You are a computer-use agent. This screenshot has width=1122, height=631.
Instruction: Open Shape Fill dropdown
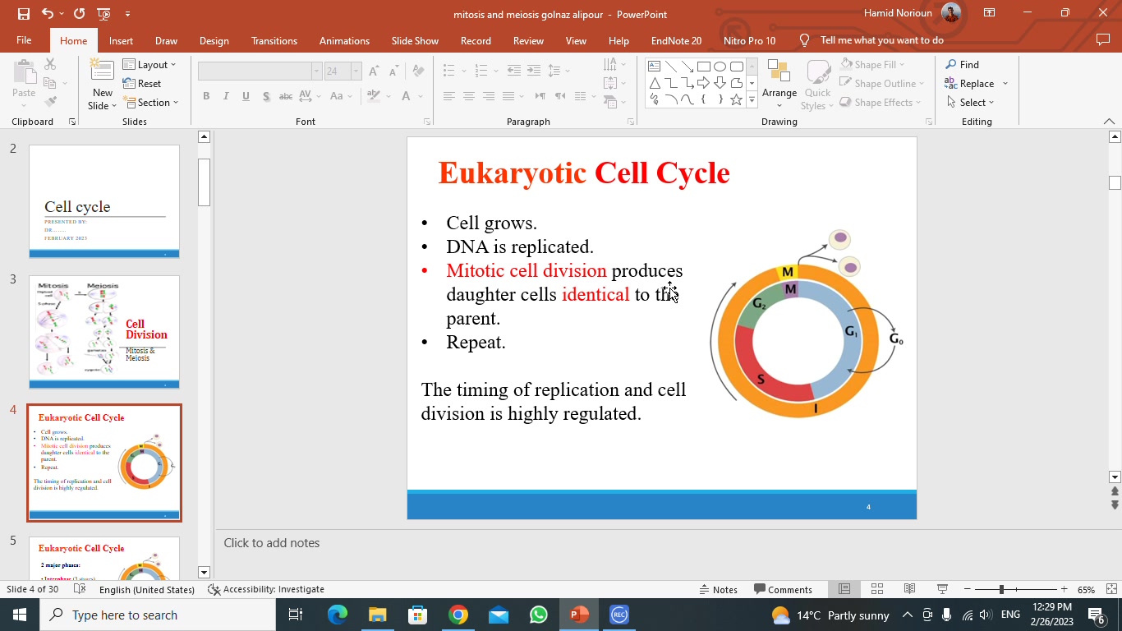(x=872, y=64)
